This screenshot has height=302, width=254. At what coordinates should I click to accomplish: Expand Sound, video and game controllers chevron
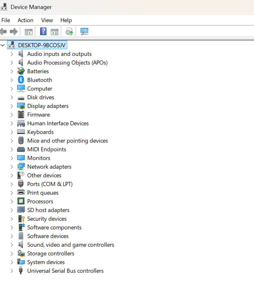click(x=12, y=244)
